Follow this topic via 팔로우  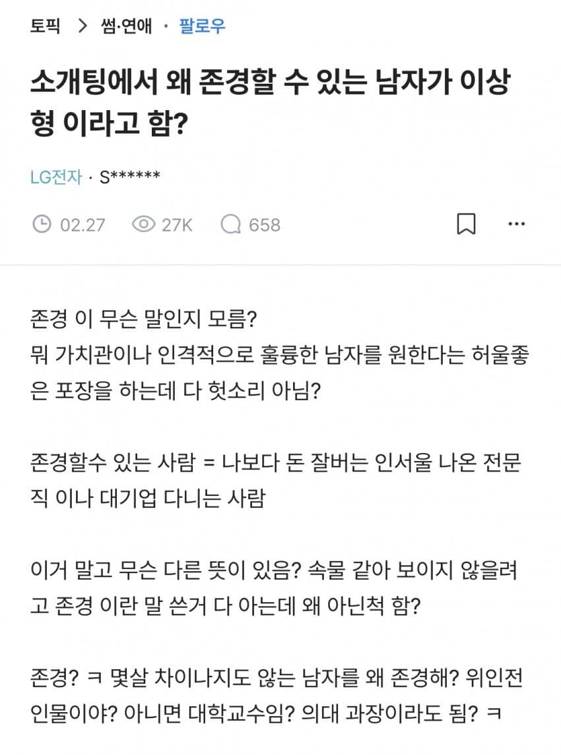pos(202,26)
